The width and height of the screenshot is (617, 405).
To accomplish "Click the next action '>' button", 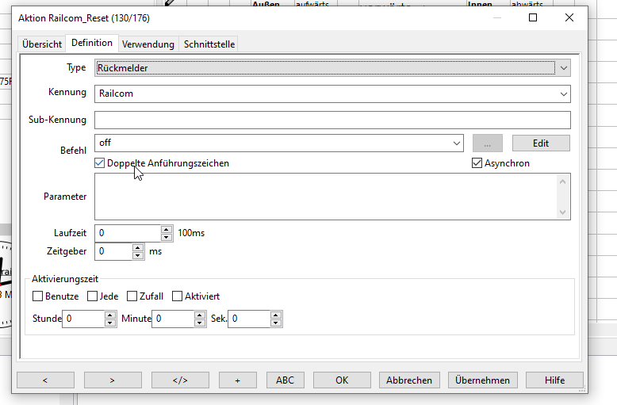I will (x=112, y=380).
